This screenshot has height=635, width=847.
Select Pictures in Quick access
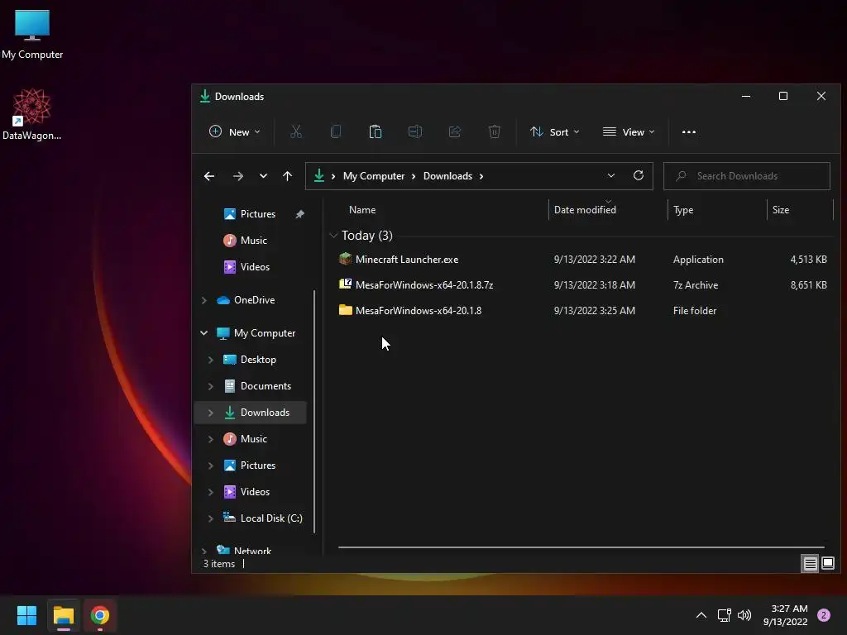coord(258,214)
